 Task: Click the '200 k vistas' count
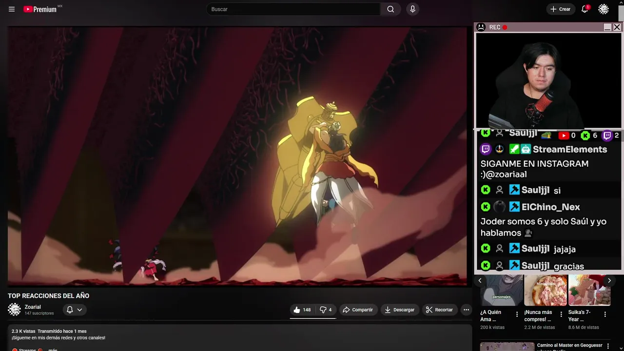492,328
